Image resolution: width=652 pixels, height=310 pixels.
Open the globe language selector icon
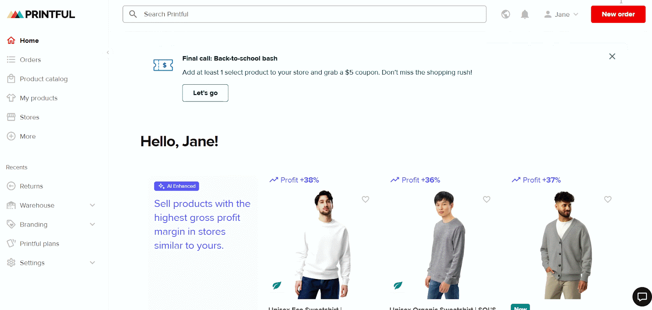click(506, 14)
